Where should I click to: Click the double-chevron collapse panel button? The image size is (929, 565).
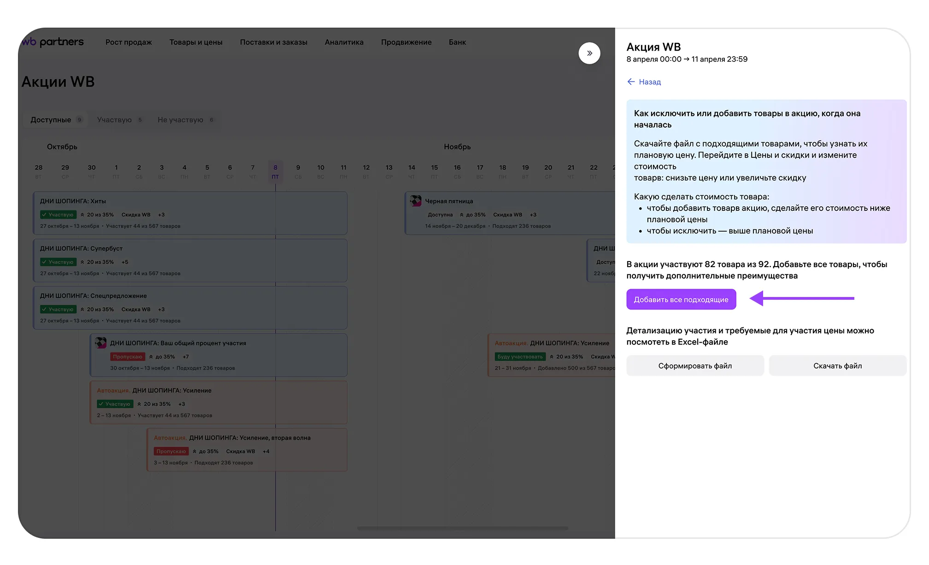589,53
